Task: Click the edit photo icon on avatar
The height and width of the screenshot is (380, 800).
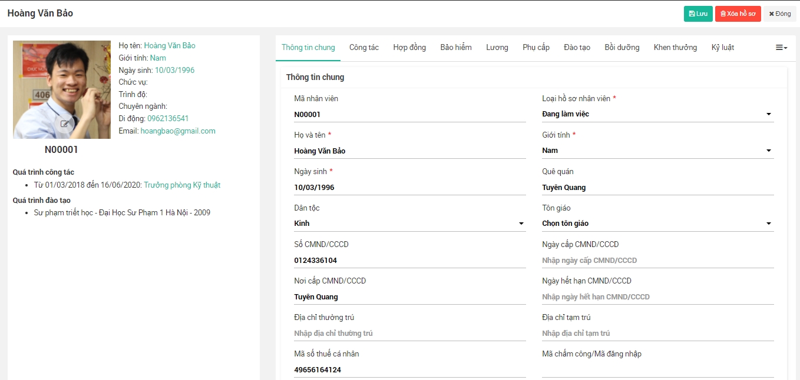Action: (x=64, y=124)
